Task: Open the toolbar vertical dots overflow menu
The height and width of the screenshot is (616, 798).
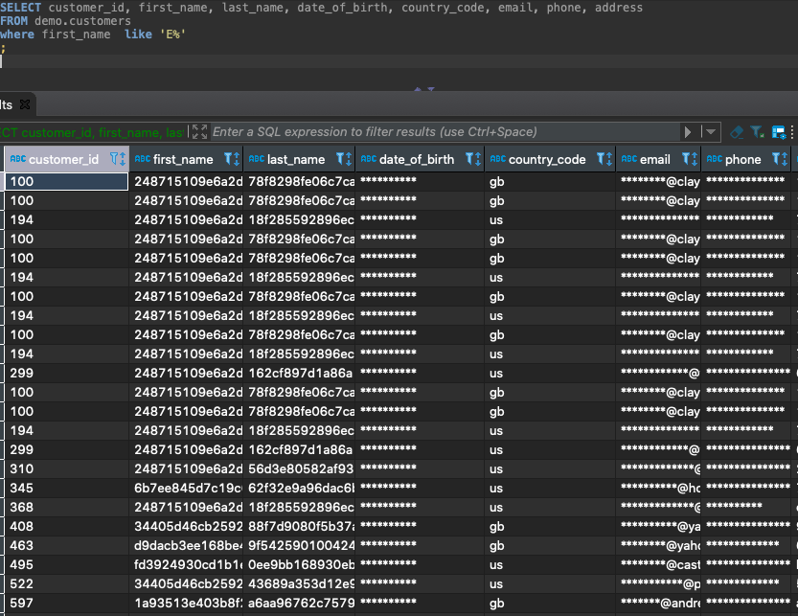Action: pos(792,132)
